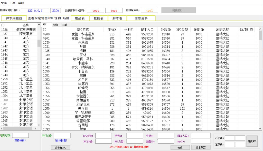Image resolution: width=263 pixels, height=151 pixels.
Task: Click the 链接成功! button
Action: coord(179,10)
